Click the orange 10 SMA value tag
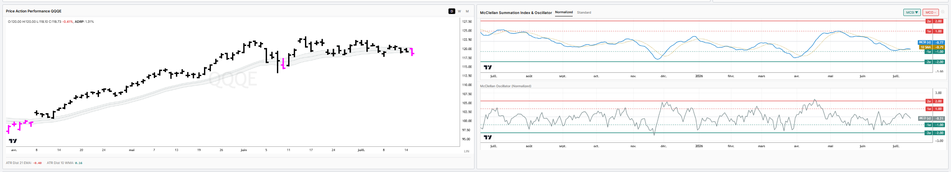 932,47
